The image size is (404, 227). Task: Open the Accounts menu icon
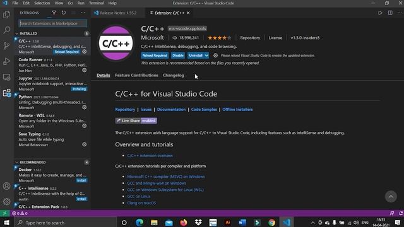click(x=7, y=186)
